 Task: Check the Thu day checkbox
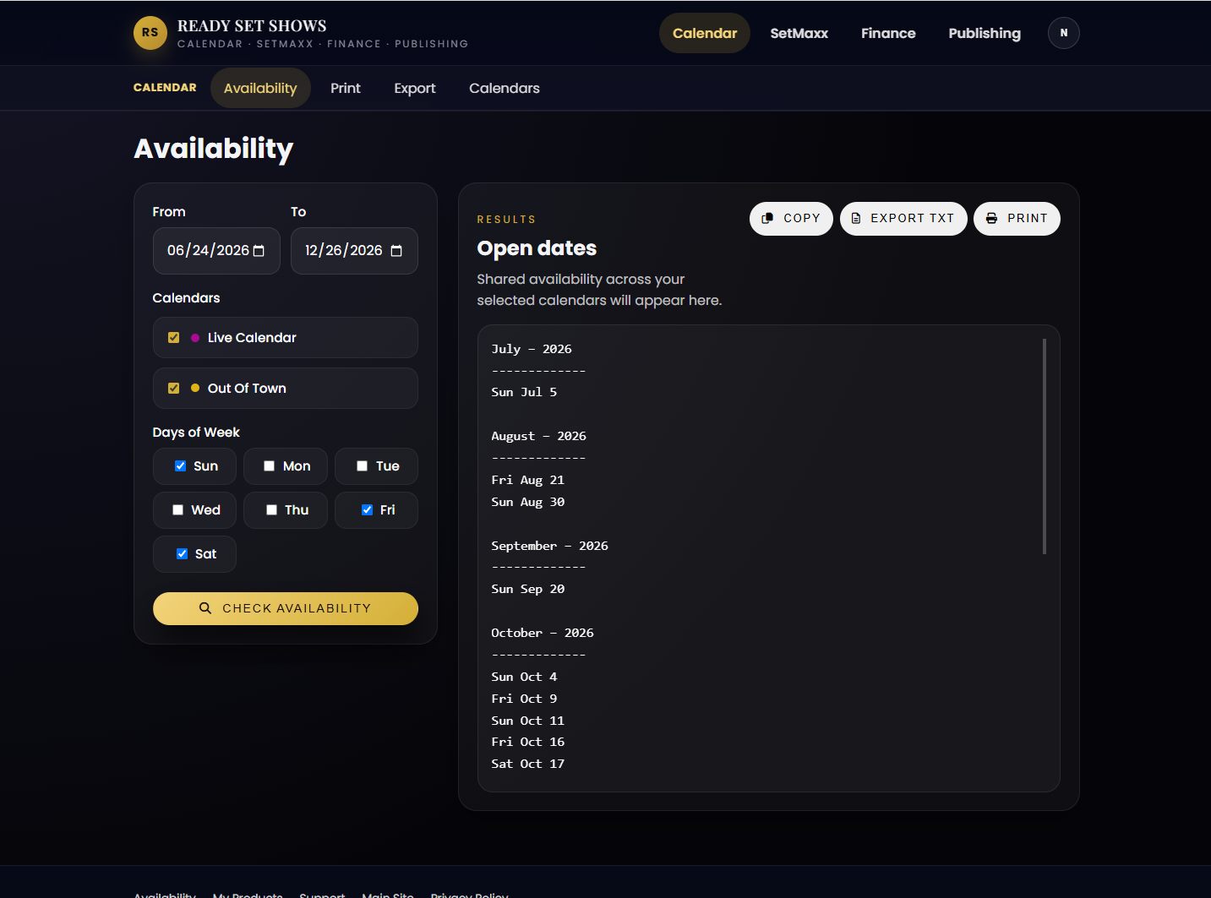click(x=271, y=510)
